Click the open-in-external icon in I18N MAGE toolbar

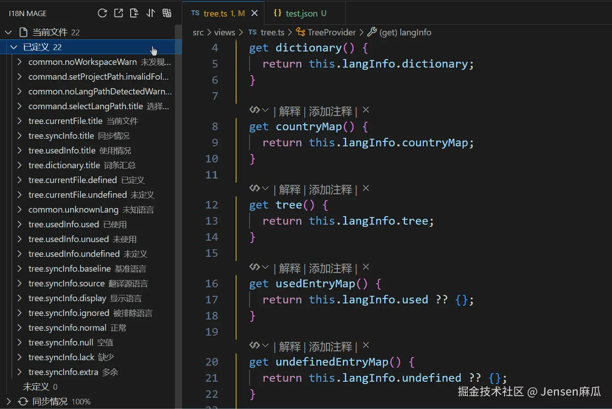[x=119, y=13]
